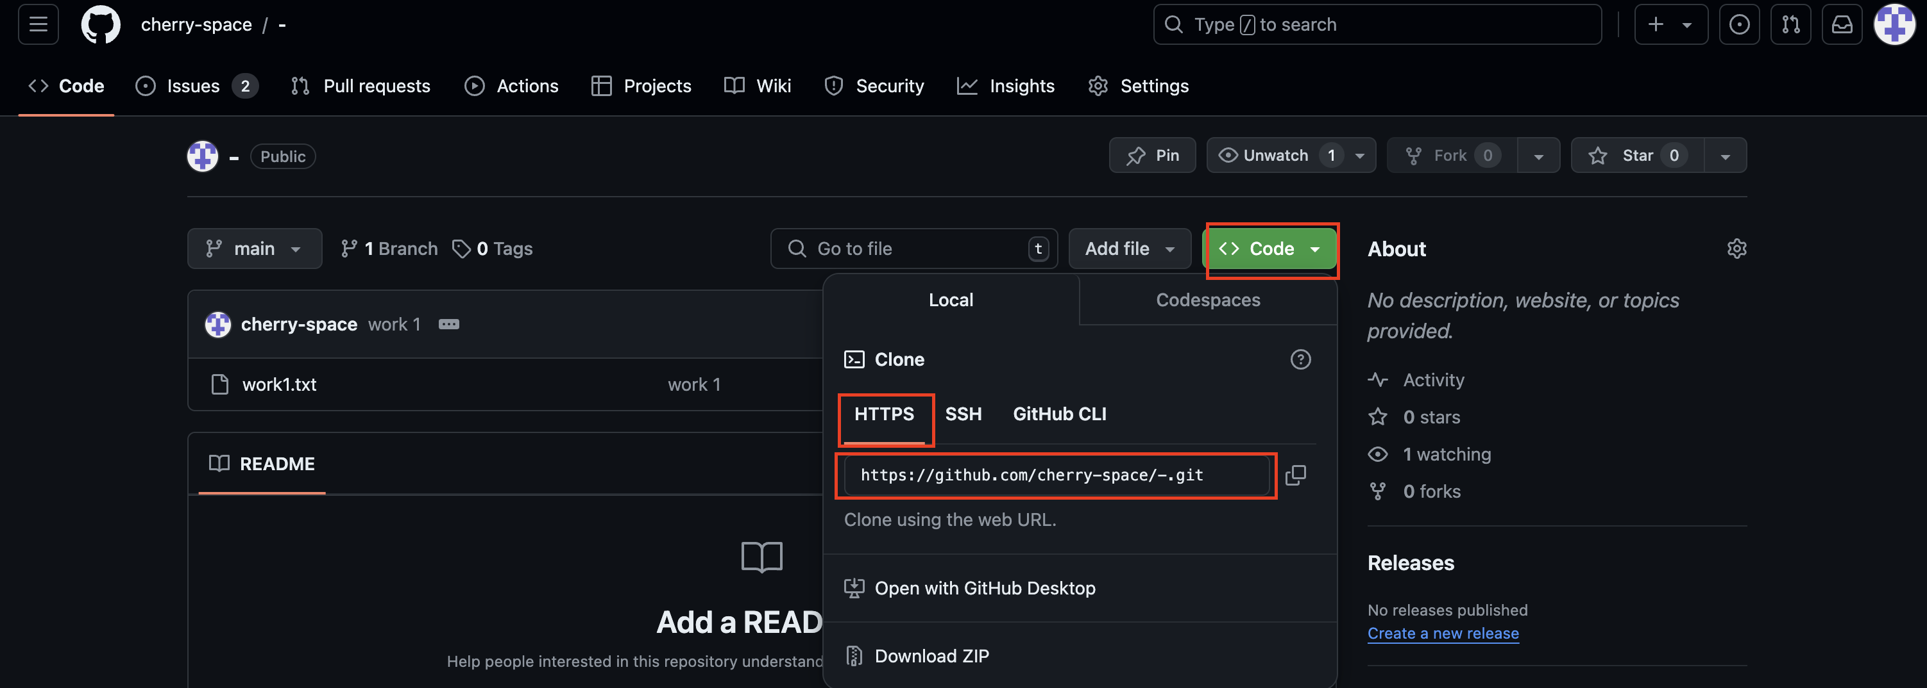This screenshot has width=1927, height=688.
Task: Fork the repository
Action: tap(1452, 156)
